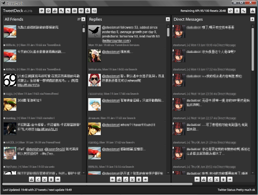Click the red-haired sunglasses cartoon avatar
This screenshot has height=195, width=258.
[x=95, y=80]
